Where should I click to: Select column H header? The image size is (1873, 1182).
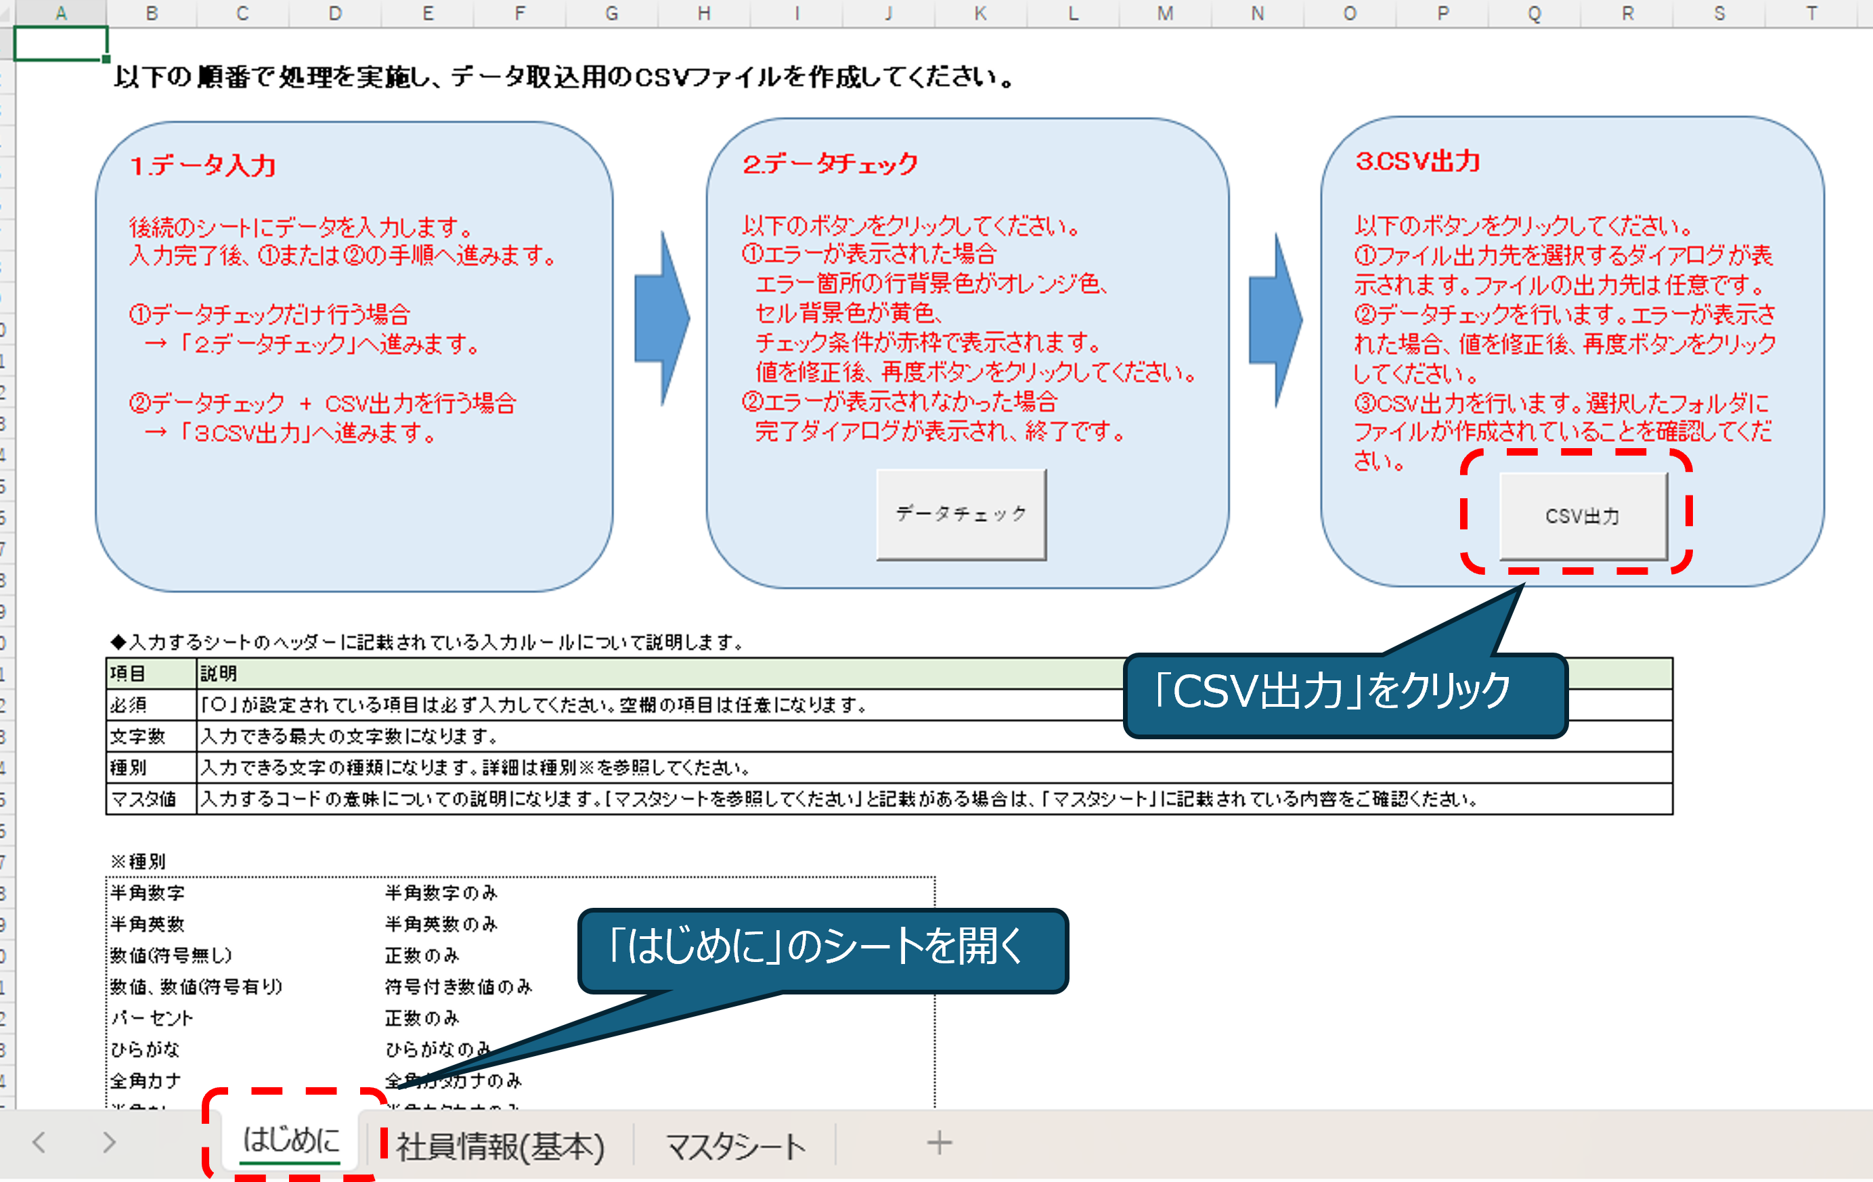704,14
